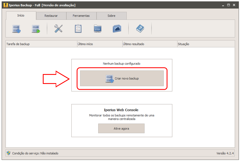Click the 'Versão 4.2.4' status bar text
This screenshot has height=161, width=240.
click(x=225, y=153)
